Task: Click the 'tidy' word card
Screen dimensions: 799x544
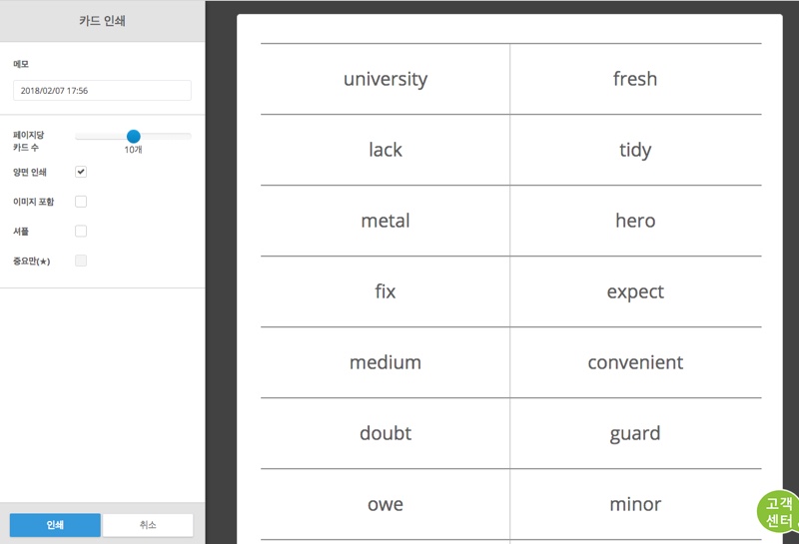Action: [x=635, y=150]
